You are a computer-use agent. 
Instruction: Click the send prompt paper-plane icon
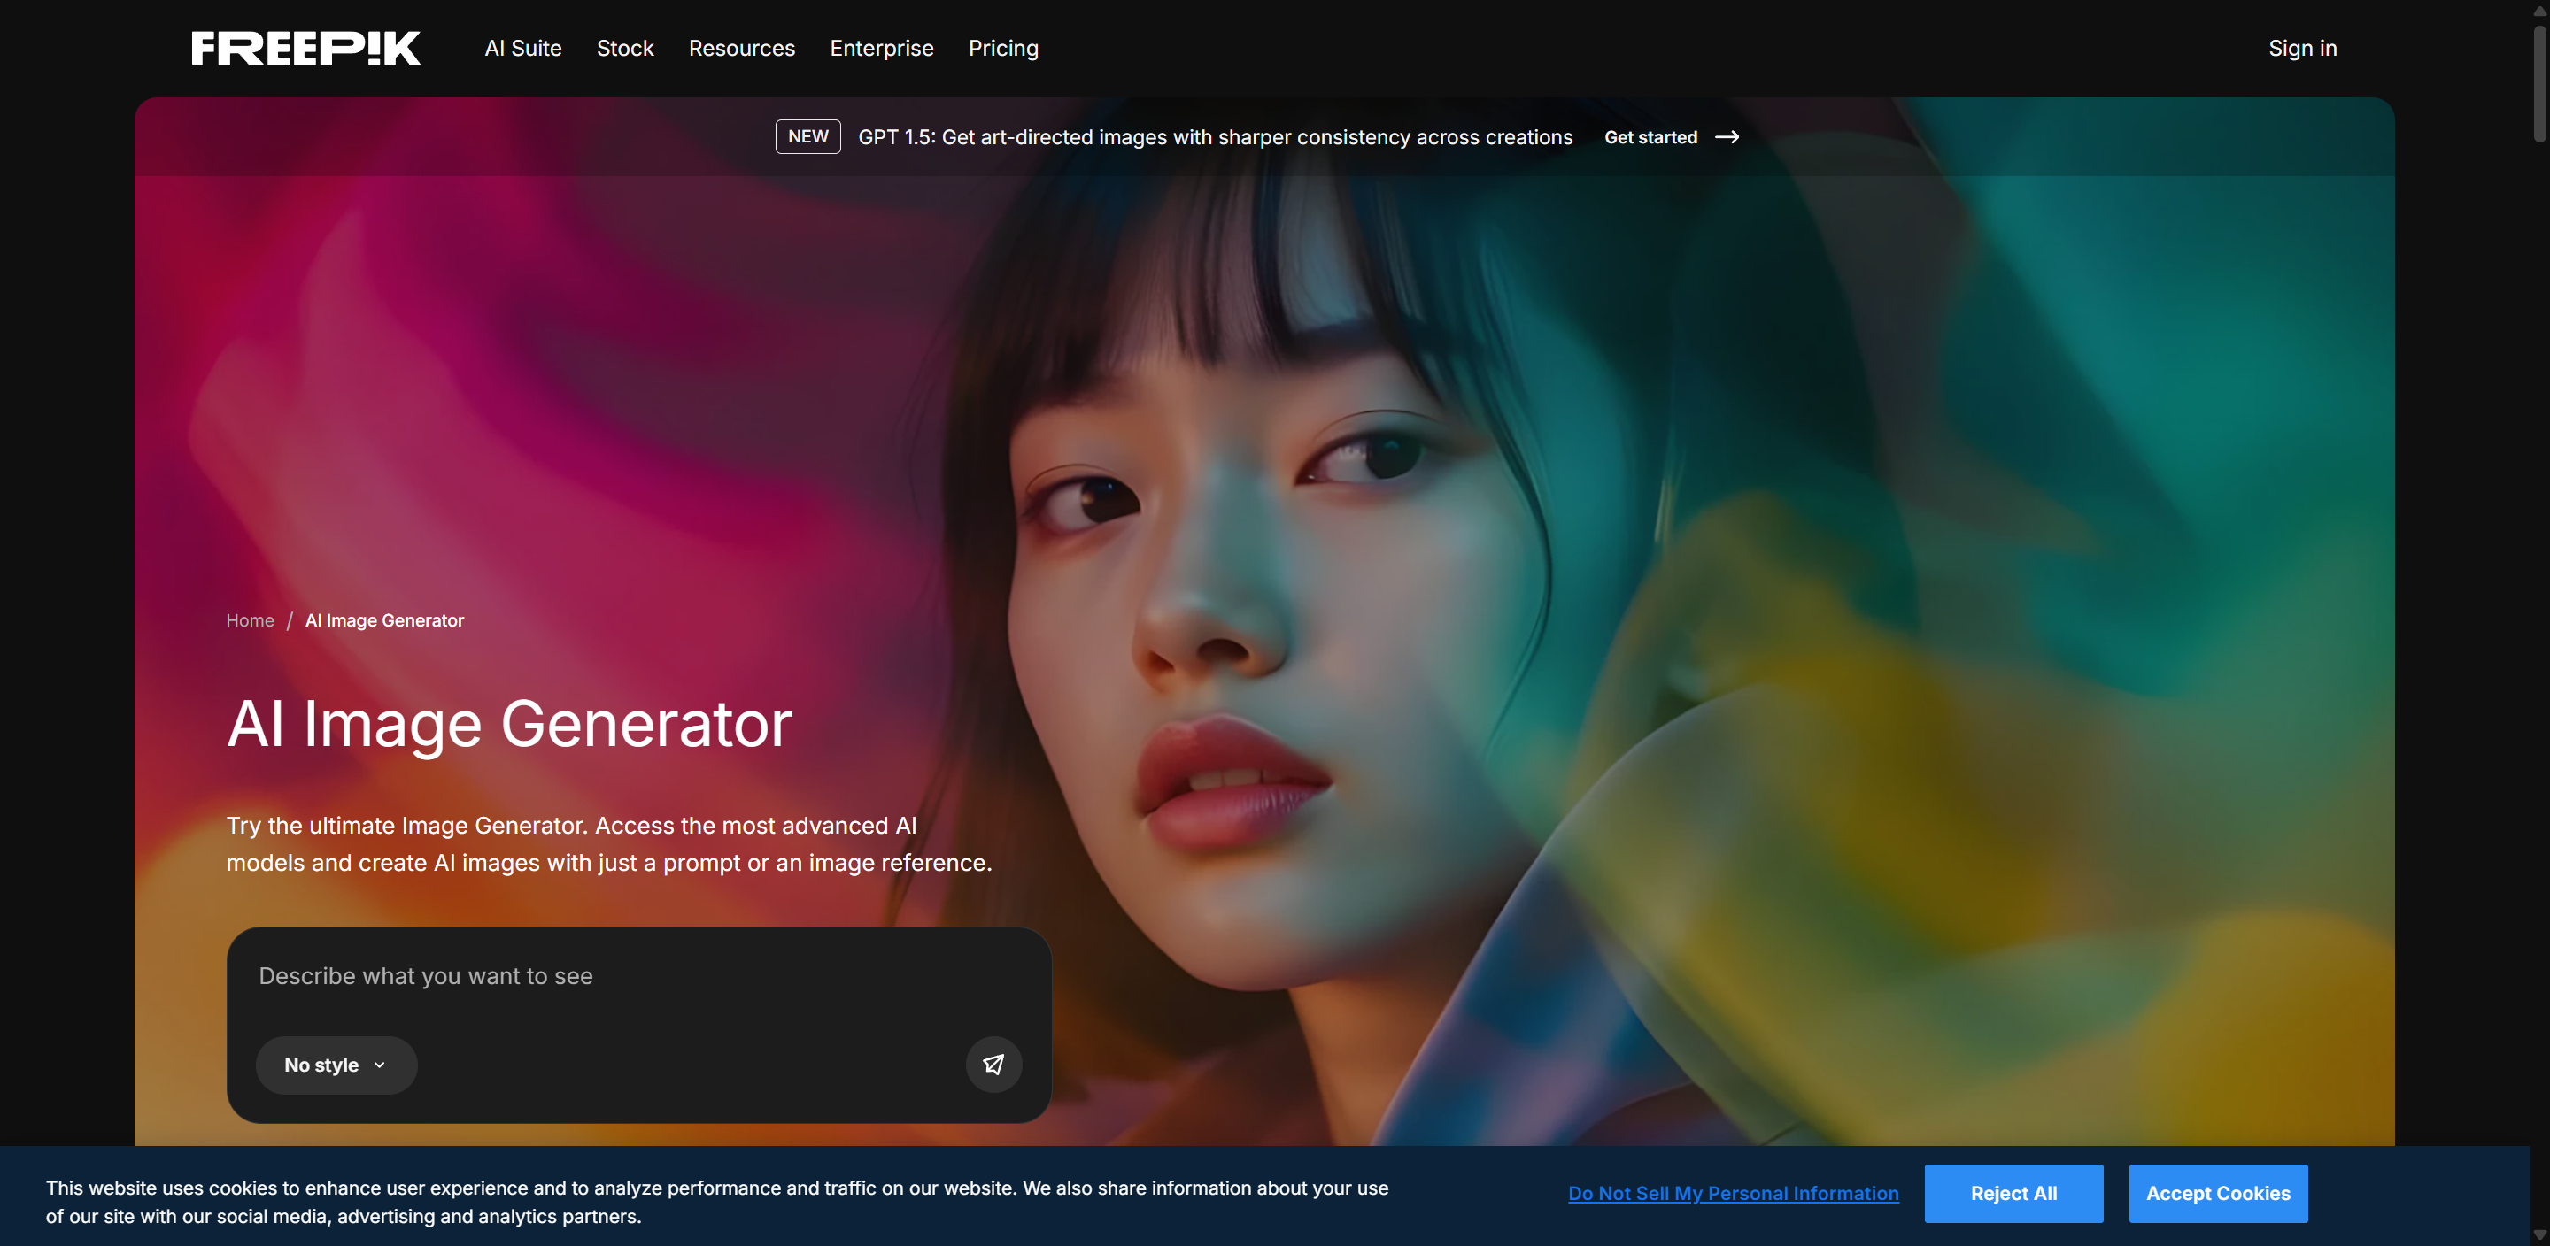coord(993,1064)
